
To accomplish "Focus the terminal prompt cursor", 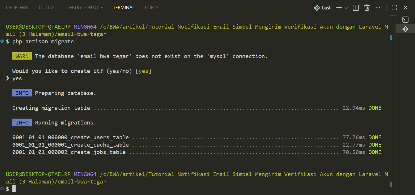I will (x=14, y=189).
